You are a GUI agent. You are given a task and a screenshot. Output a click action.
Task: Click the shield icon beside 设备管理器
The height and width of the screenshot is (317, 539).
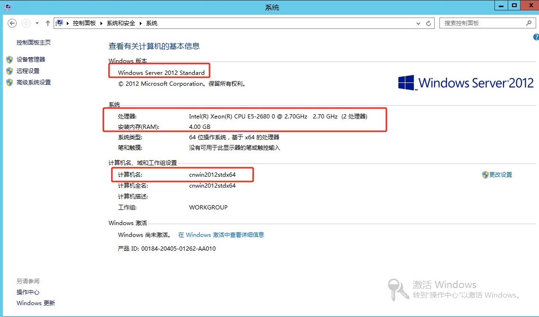coord(9,59)
